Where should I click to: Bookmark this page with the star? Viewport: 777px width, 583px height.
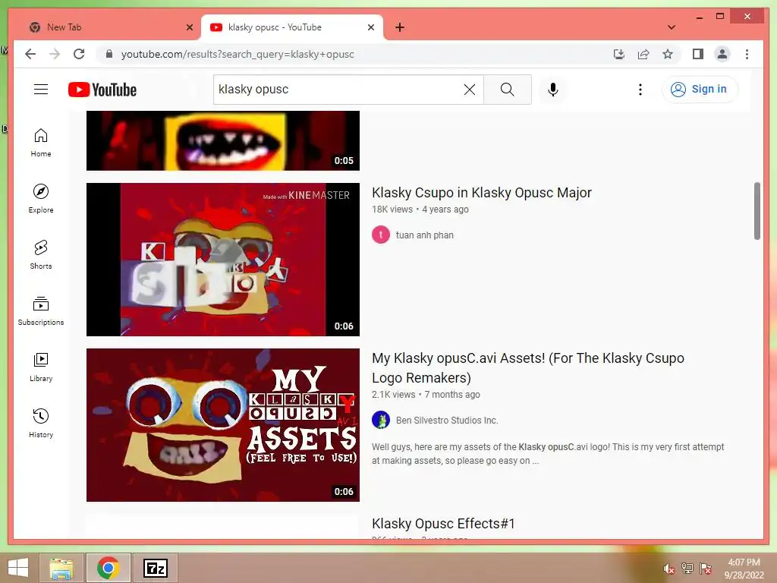tap(668, 54)
